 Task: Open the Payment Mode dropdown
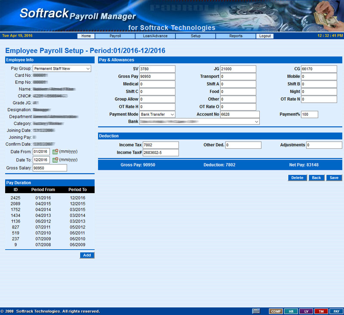point(157,114)
